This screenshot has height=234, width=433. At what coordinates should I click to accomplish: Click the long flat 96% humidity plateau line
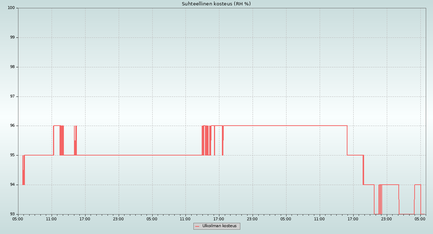[285, 126]
